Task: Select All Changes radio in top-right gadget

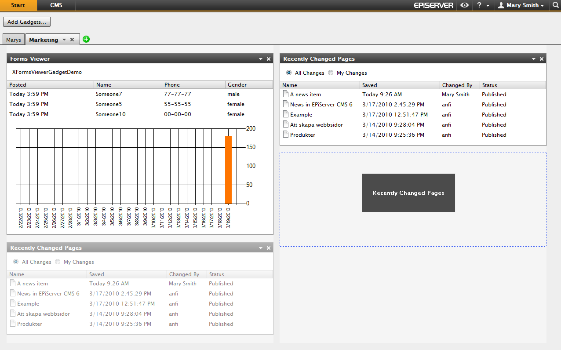Action: point(289,73)
